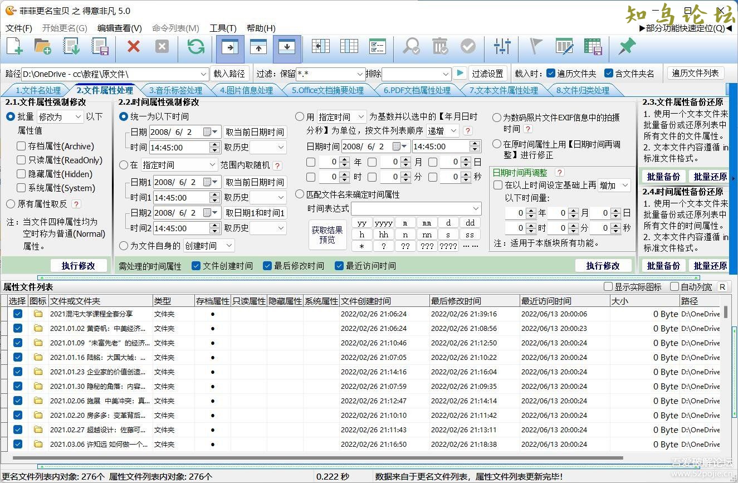Click the plain table columns icon

point(349,47)
